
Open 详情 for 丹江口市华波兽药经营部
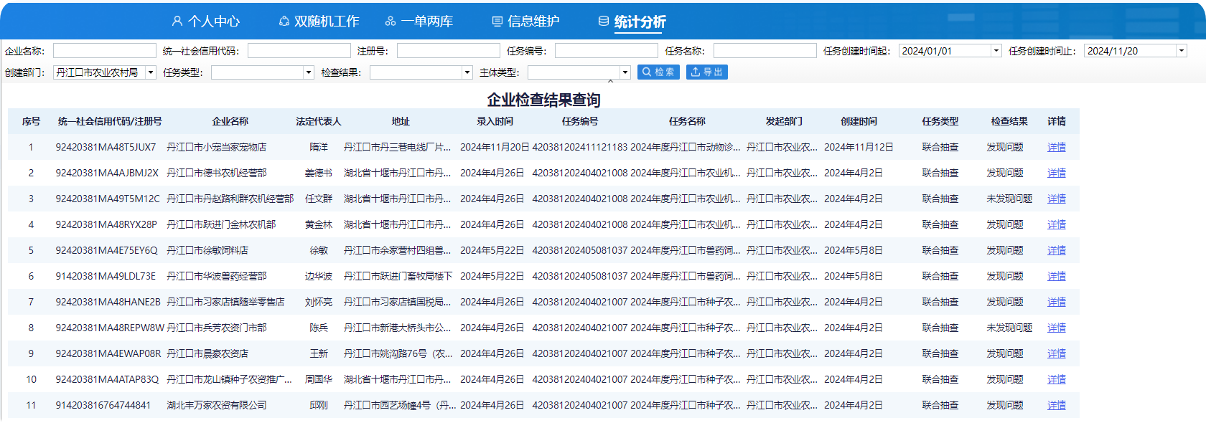[x=1057, y=276]
